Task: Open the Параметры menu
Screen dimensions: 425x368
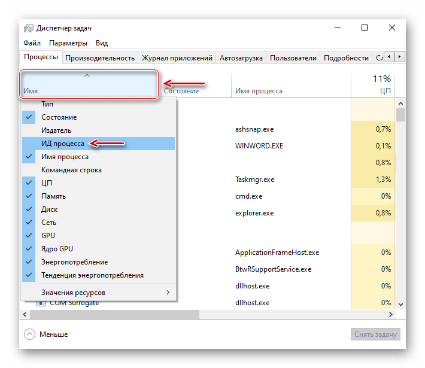Action: point(68,43)
